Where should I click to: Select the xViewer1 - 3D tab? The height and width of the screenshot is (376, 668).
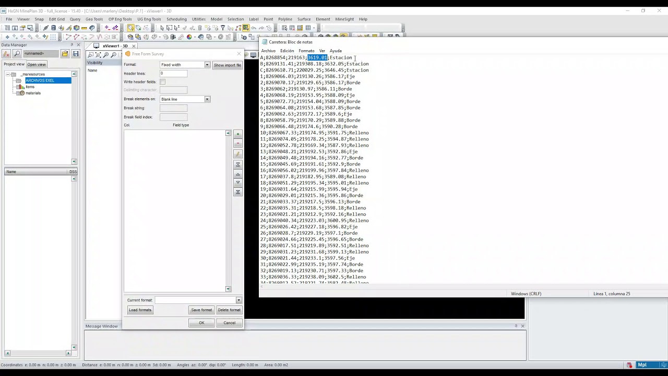(x=115, y=46)
